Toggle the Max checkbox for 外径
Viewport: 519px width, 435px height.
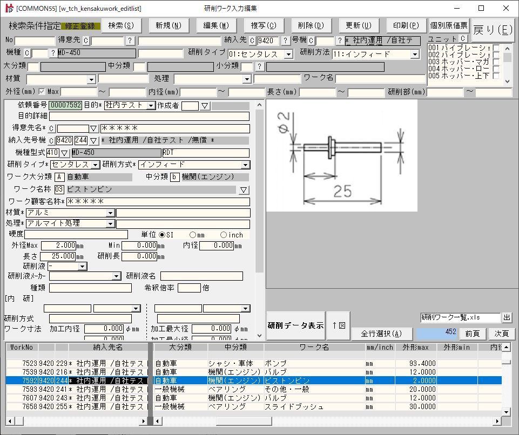[x=42, y=92]
